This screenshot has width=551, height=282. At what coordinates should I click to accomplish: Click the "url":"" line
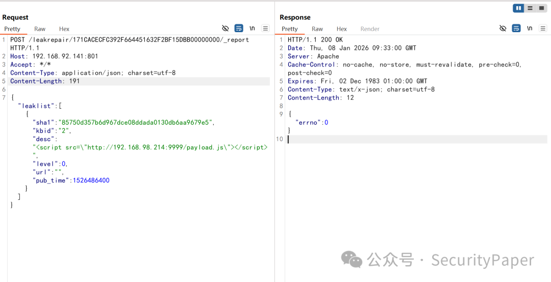tap(48, 172)
